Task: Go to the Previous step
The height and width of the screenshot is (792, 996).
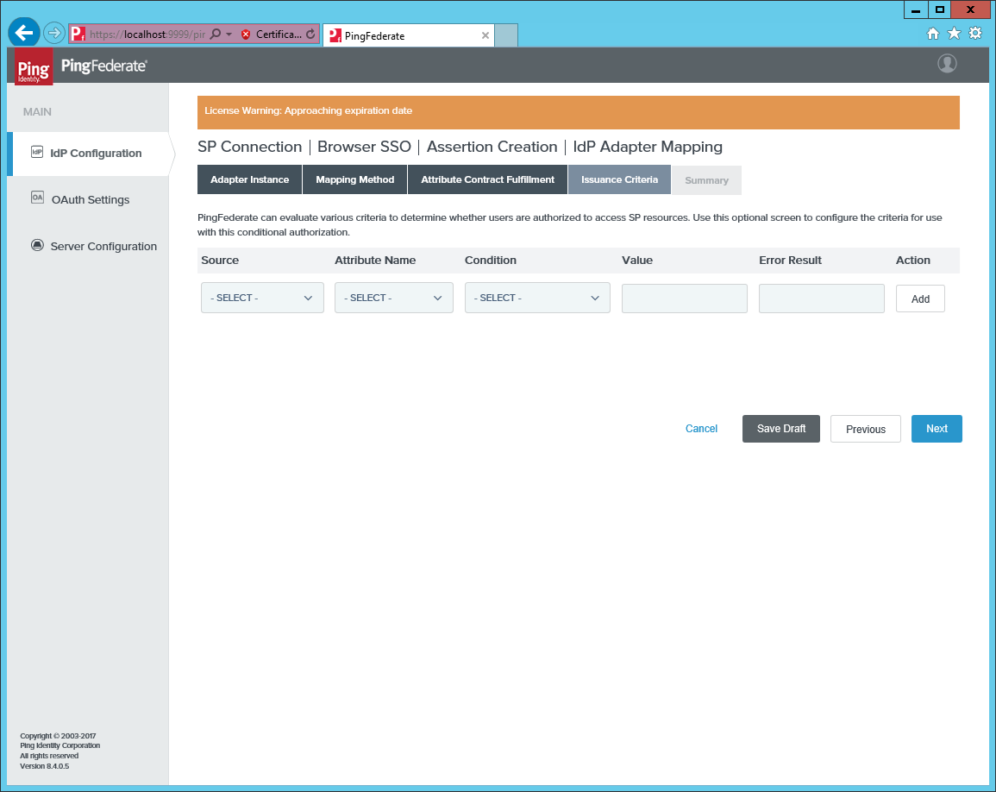Action: pos(866,429)
